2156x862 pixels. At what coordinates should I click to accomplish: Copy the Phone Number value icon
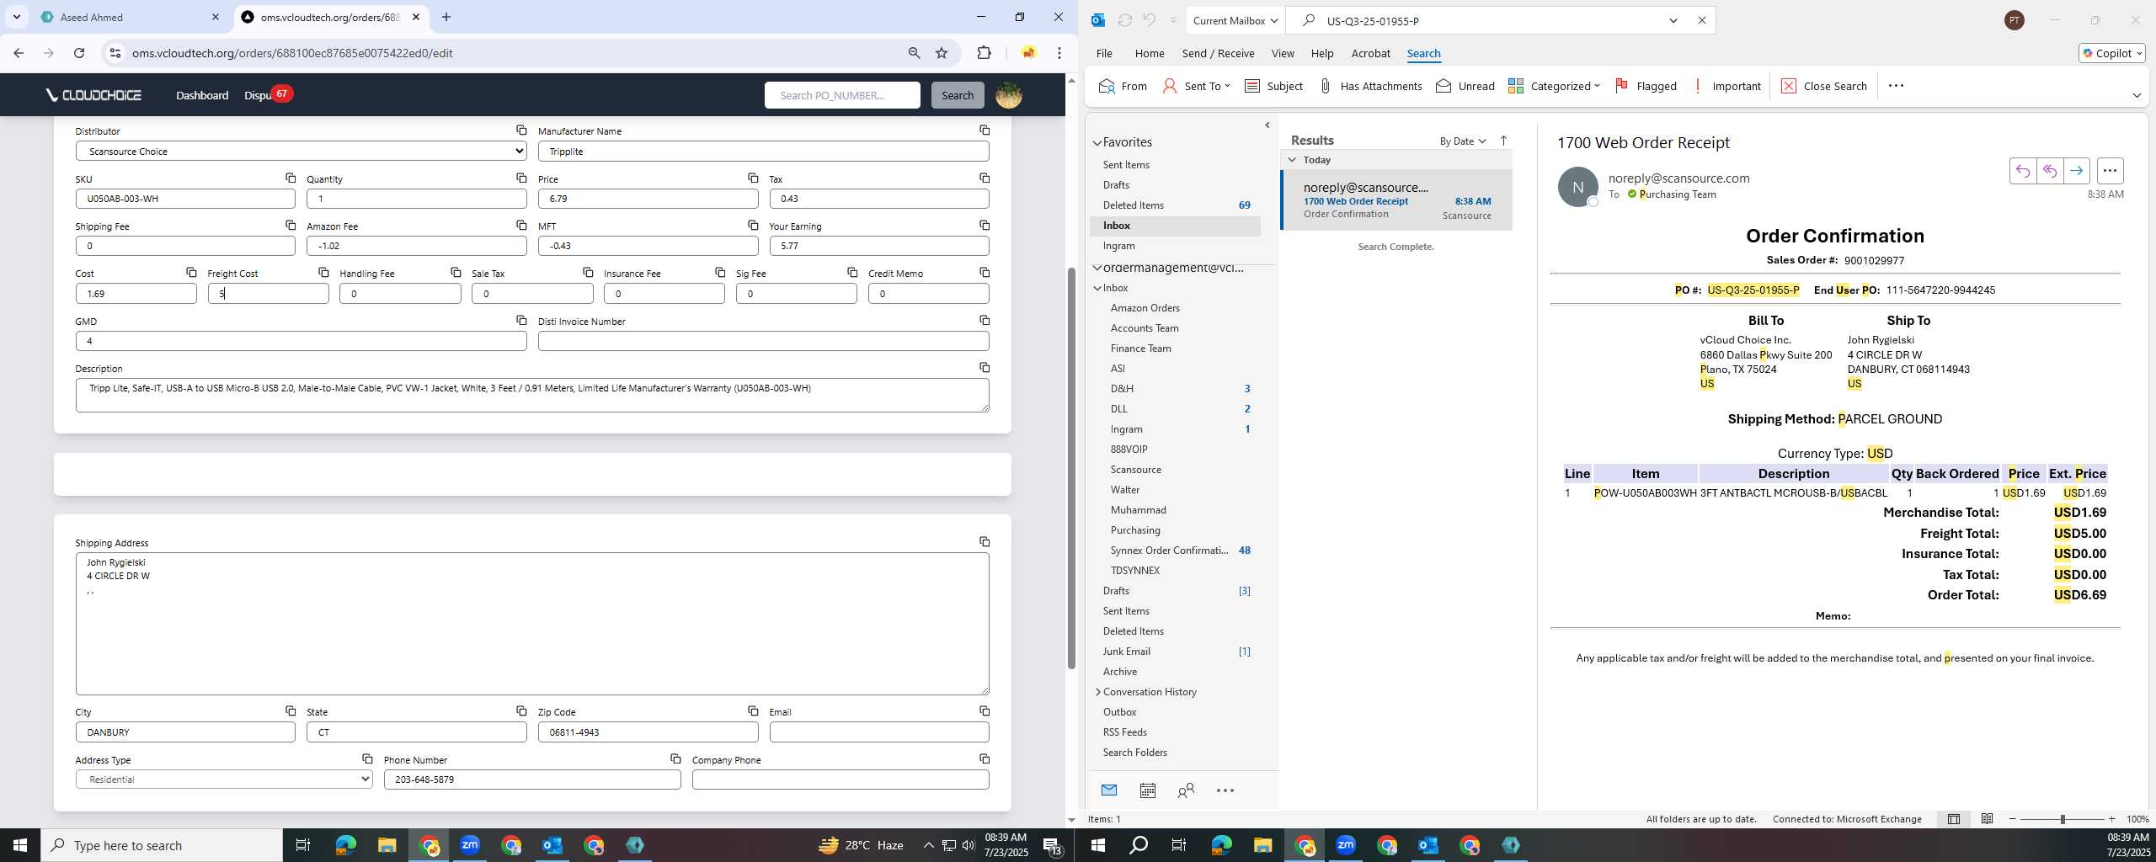[x=675, y=758]
